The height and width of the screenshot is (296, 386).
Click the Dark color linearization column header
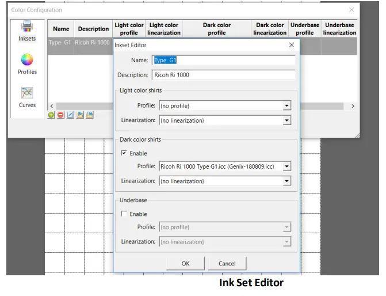tap(270, 29)
